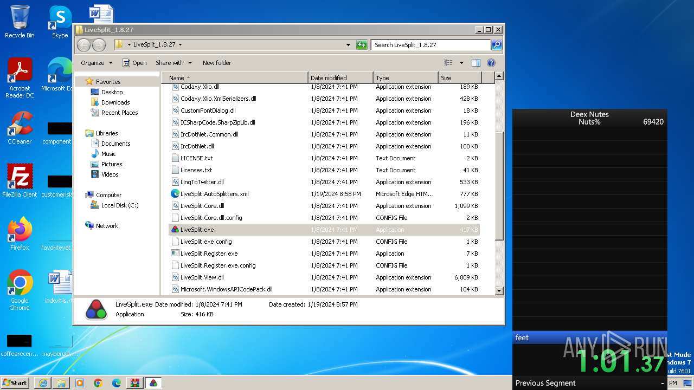
Task: Open Google Chrome desktop shortcut
Action: pyautogui.click(x=20, y=290)
